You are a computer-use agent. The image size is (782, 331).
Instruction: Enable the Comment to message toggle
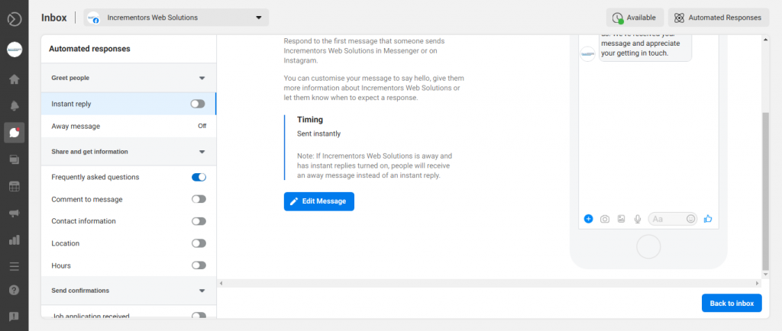tap(199, 199)
